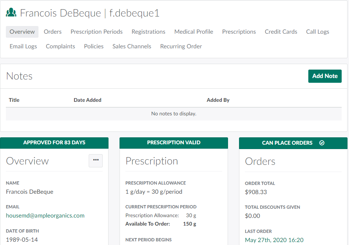Viewport: 349px width, 245px height.
Task: Click the housemd@ampleorganics.com email link
Action: pos(45,216)
